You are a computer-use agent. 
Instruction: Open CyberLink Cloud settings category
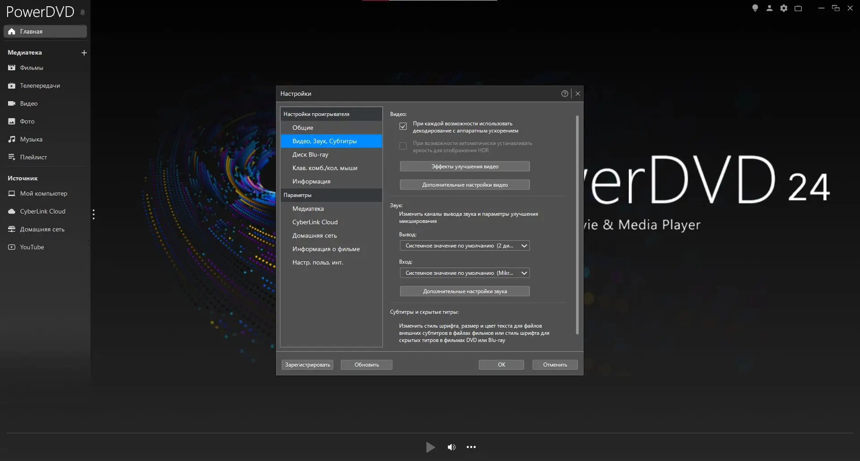click(x=315, y=222)
